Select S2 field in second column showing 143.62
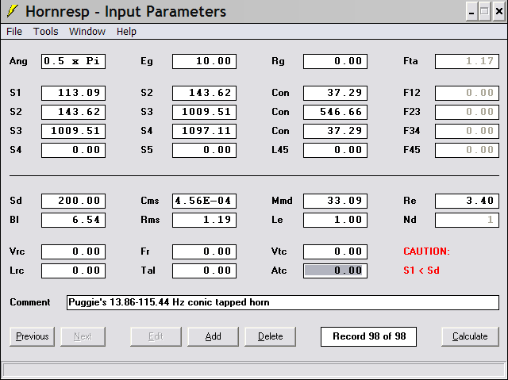The image size is (508, 380). [205, 93]
